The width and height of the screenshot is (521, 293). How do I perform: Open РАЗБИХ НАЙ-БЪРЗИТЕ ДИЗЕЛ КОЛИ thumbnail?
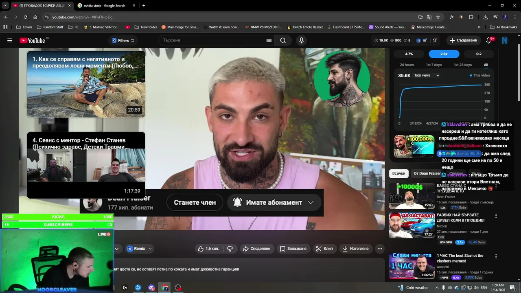[412, 225]
